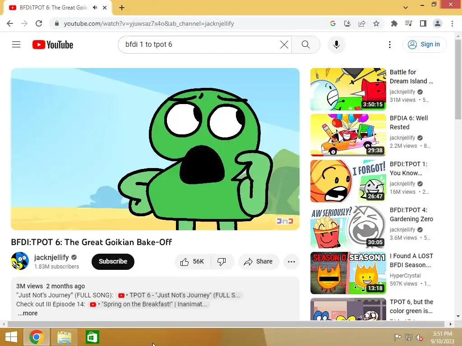The image size is (462, 346).
Task: Open Action Center flag tray icon
Action: coord(398,337)
